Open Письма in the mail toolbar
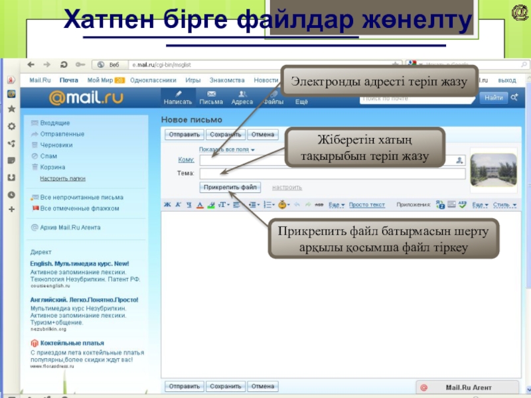The image size is (531, 398). point(211,98)
